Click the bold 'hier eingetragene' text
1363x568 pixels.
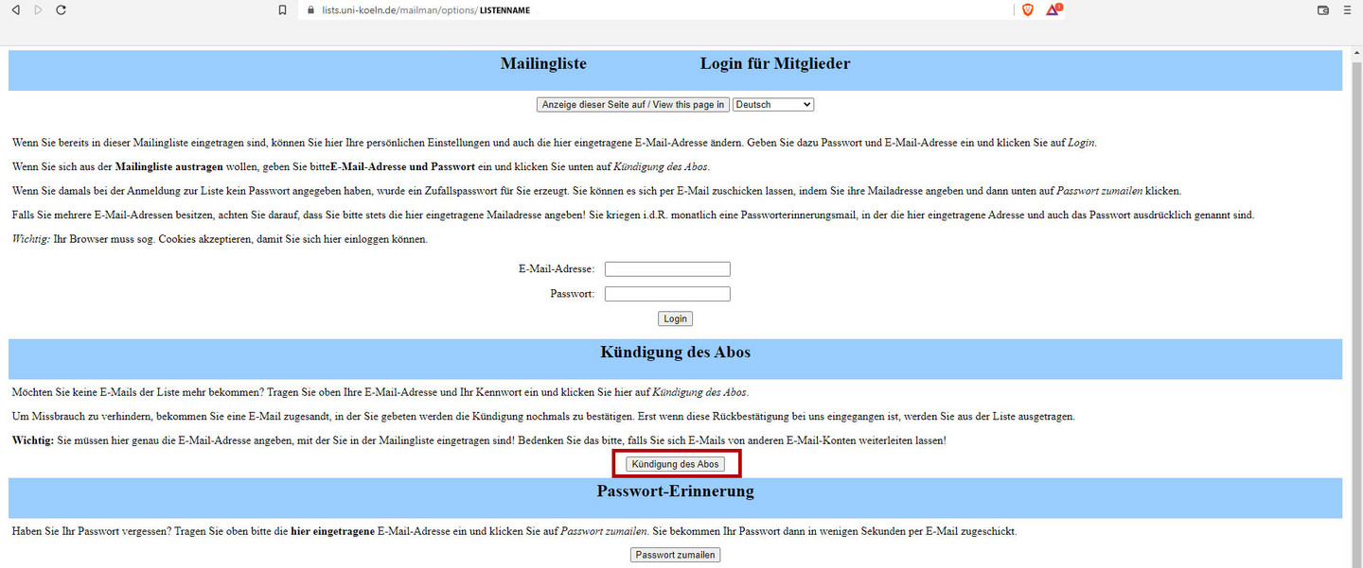click(332, 531)
